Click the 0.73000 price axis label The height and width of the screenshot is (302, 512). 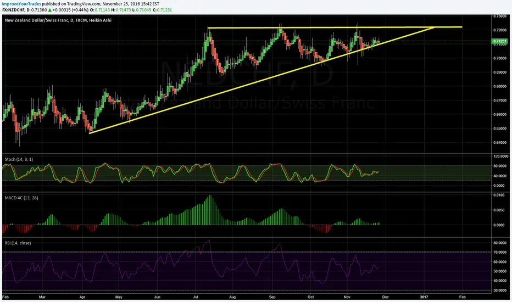pyautogui.click(x=500, y=16)
